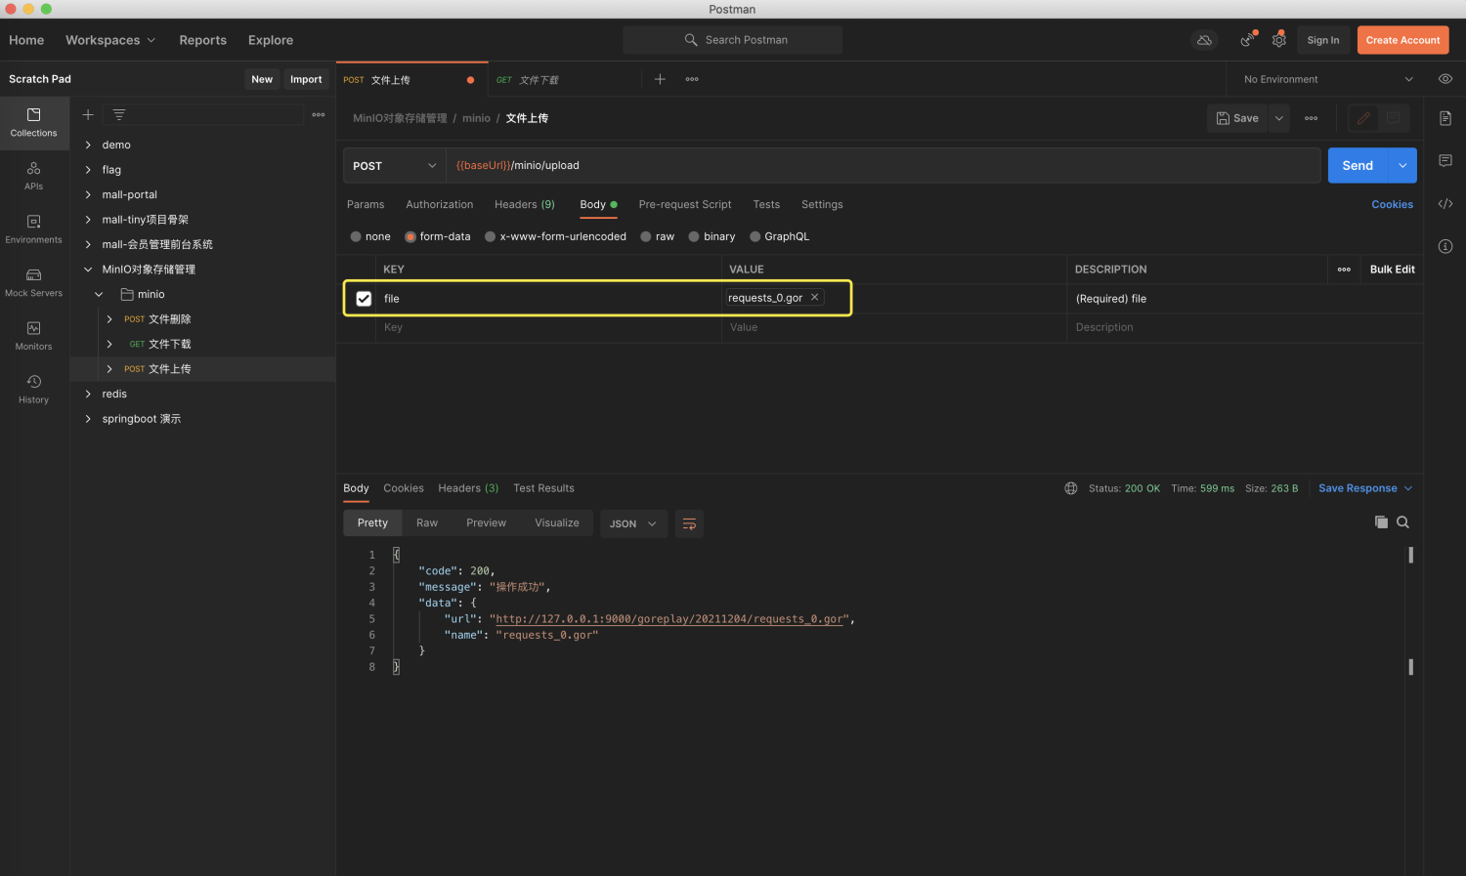The height and width of the screenshot is (876, 1466).
Task: Click the Import button
Action: [x=306, y=79]
